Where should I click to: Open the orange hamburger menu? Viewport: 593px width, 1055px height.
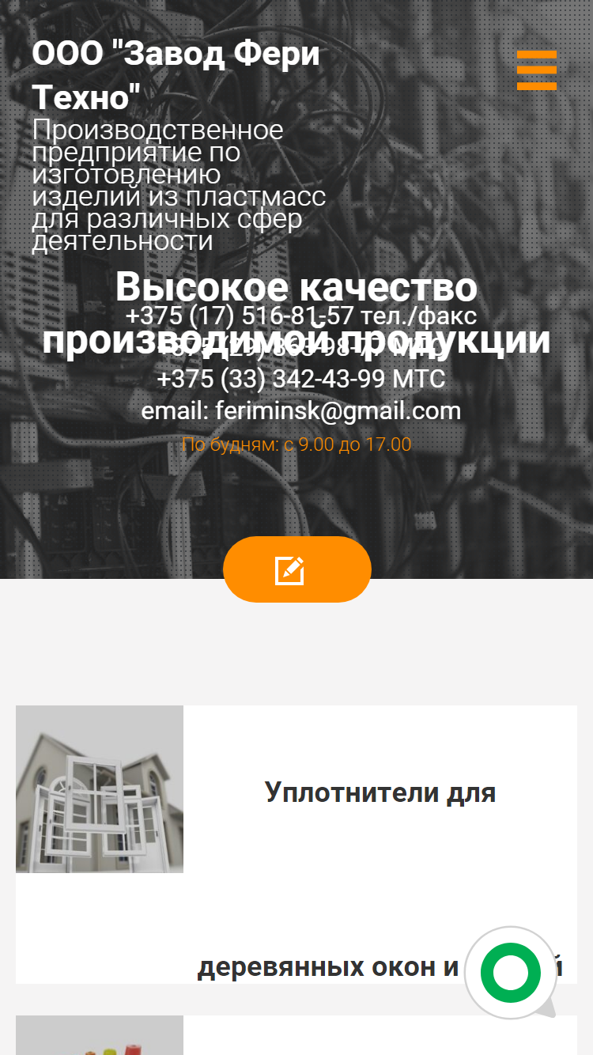pos(537,70)
